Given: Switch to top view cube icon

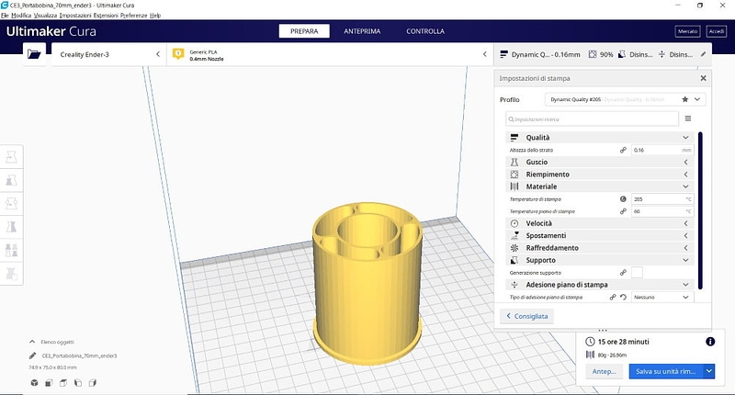Looking at the screenshot, I should (63, 383).
